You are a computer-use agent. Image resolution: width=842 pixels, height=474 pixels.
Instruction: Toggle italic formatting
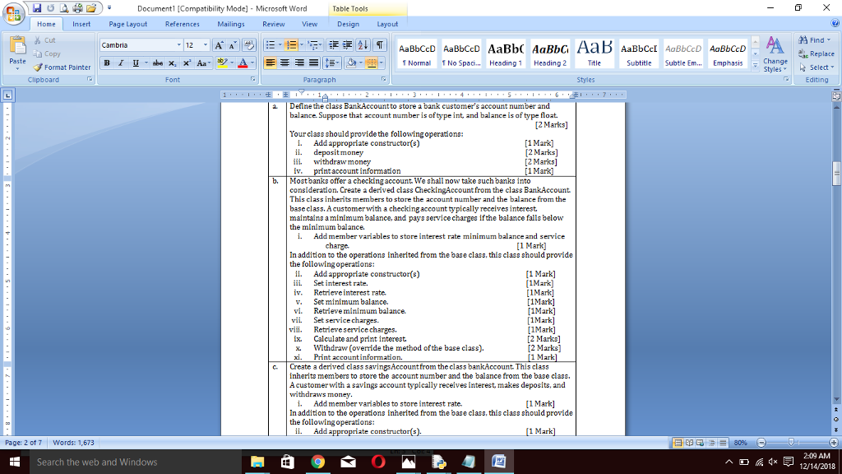[x=120, y=63]
